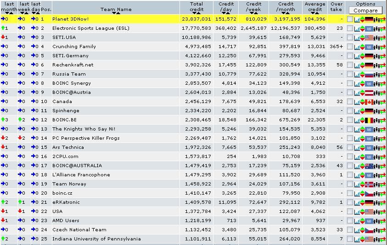The height and width of the screenshot is (245, 387).
Task: Open the Crunching Family team link
Action: coord(74,47)
